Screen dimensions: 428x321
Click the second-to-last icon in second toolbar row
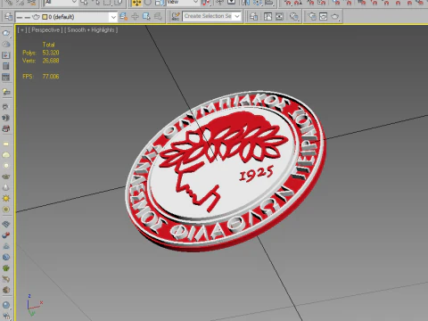[323, 16]
